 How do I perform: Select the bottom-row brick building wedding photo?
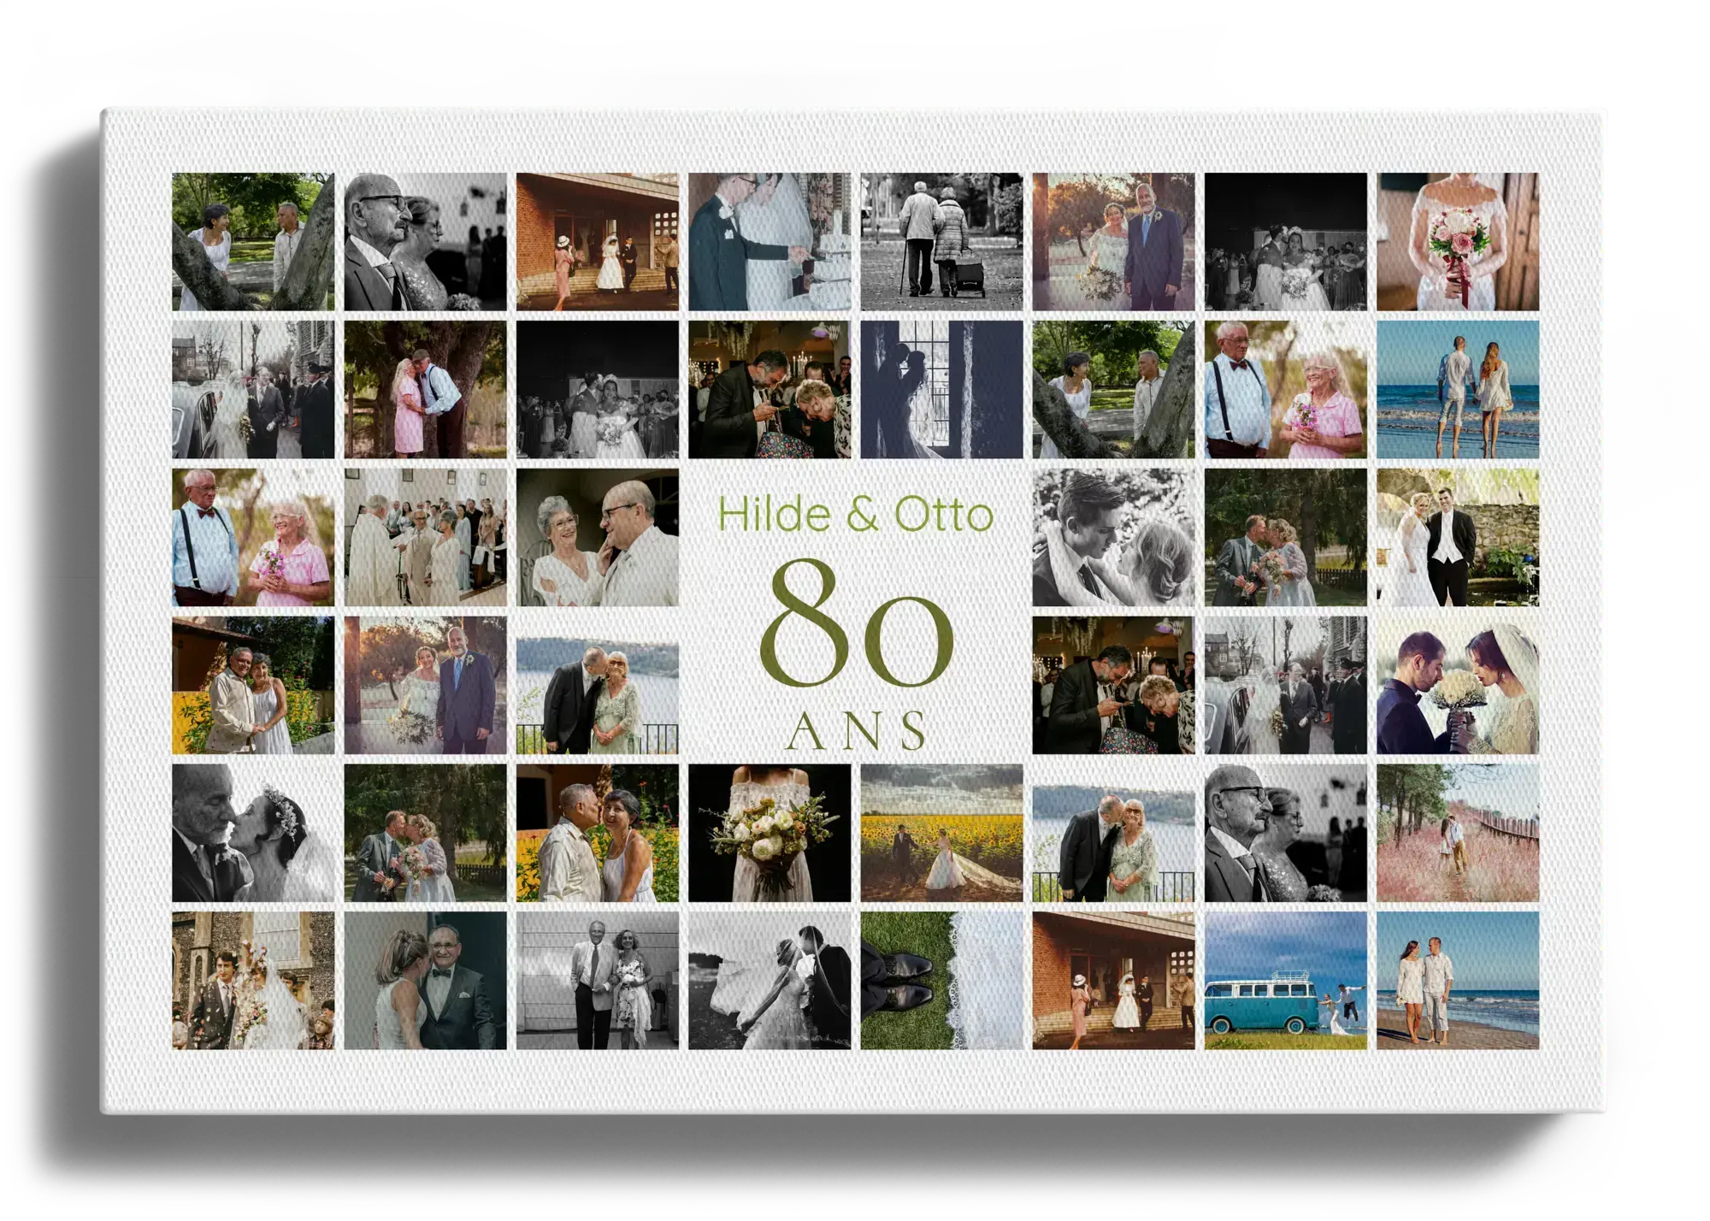coord(1113,980)
